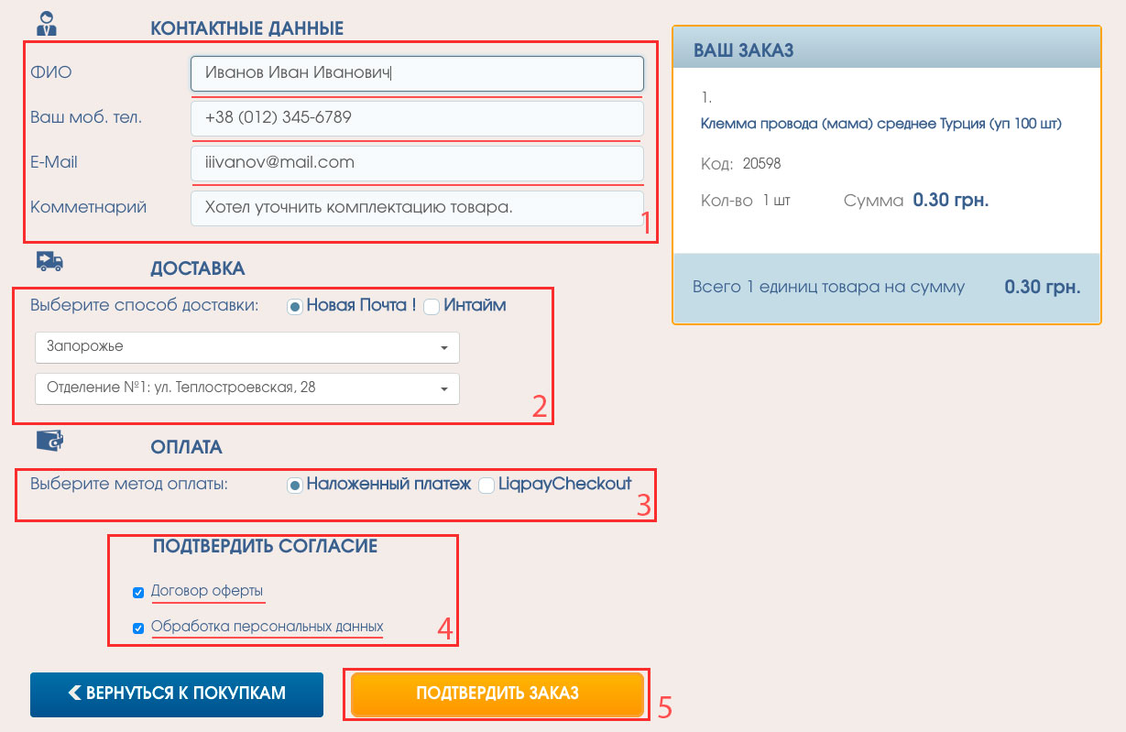Click the ФИО name input field

point(417,73)
